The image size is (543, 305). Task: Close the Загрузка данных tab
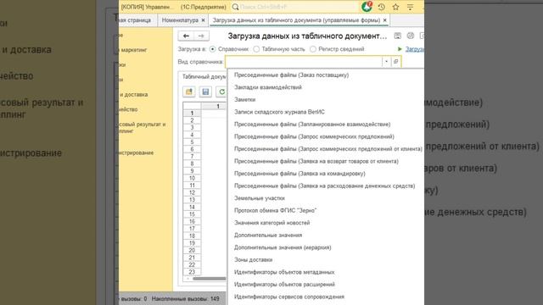(x=384, y=20)
